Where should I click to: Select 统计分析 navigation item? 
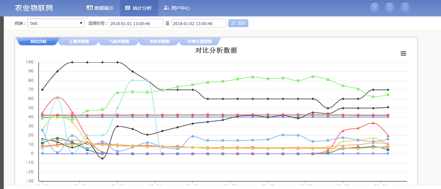pos(139,8)
